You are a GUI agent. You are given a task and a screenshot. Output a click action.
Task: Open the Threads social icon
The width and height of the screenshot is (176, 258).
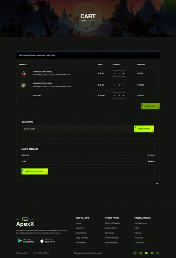140,253
